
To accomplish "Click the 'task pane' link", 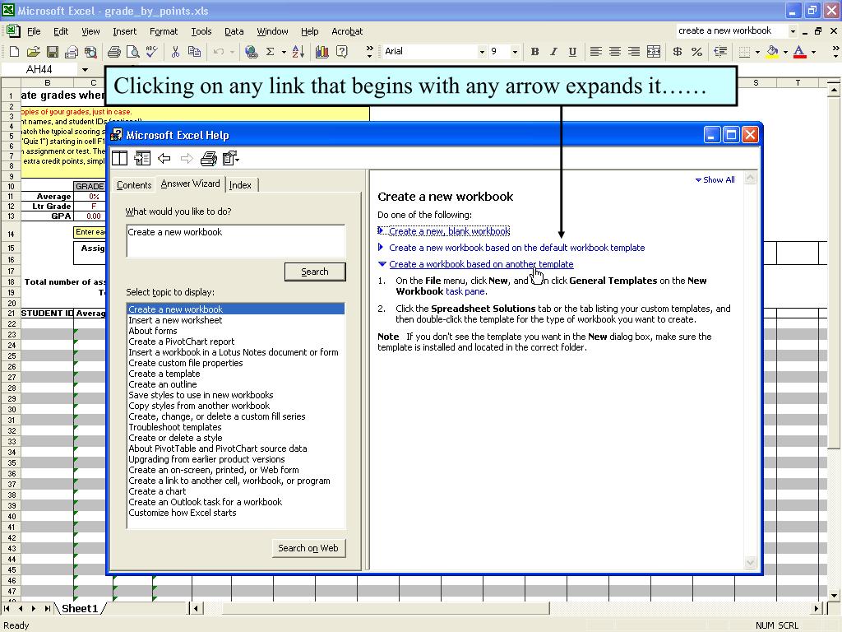I will coord(465,291).
